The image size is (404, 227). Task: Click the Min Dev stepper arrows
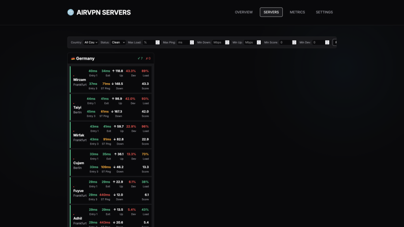327,42
